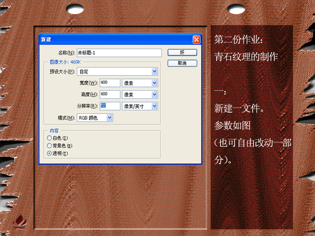Click the 高度 height value field
Screen dimensions: 315x236
(x=110, y=94)
